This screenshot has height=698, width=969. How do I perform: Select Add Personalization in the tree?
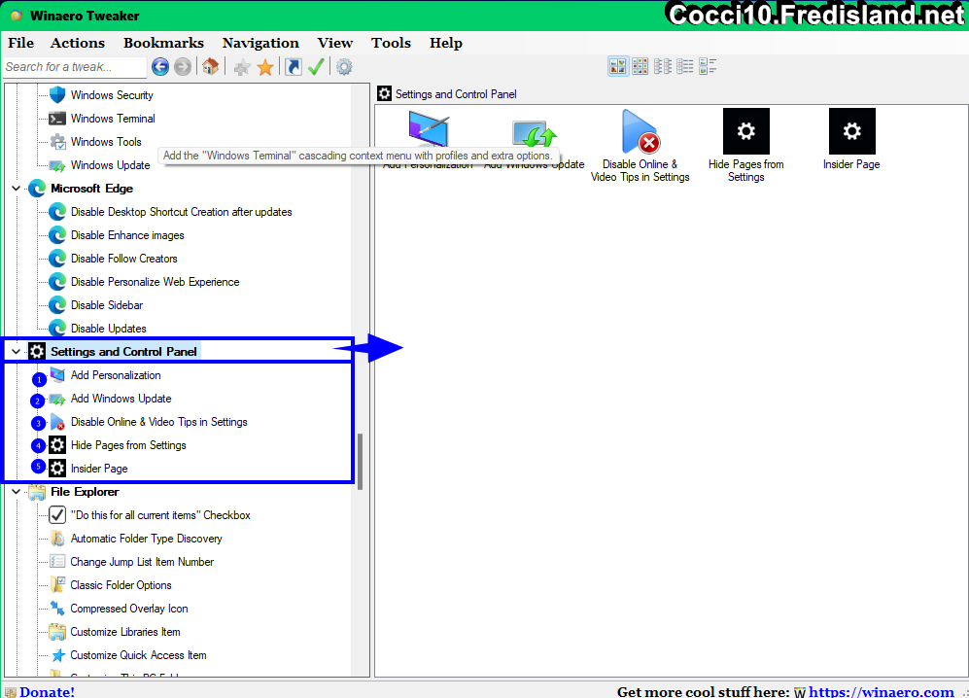[x=116, y=375]
